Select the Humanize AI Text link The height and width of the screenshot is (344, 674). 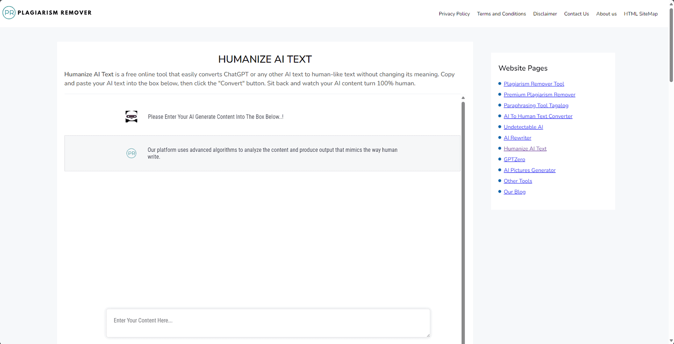point(525,148)
